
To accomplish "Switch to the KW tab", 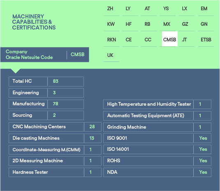I will (x=111, y=24).
